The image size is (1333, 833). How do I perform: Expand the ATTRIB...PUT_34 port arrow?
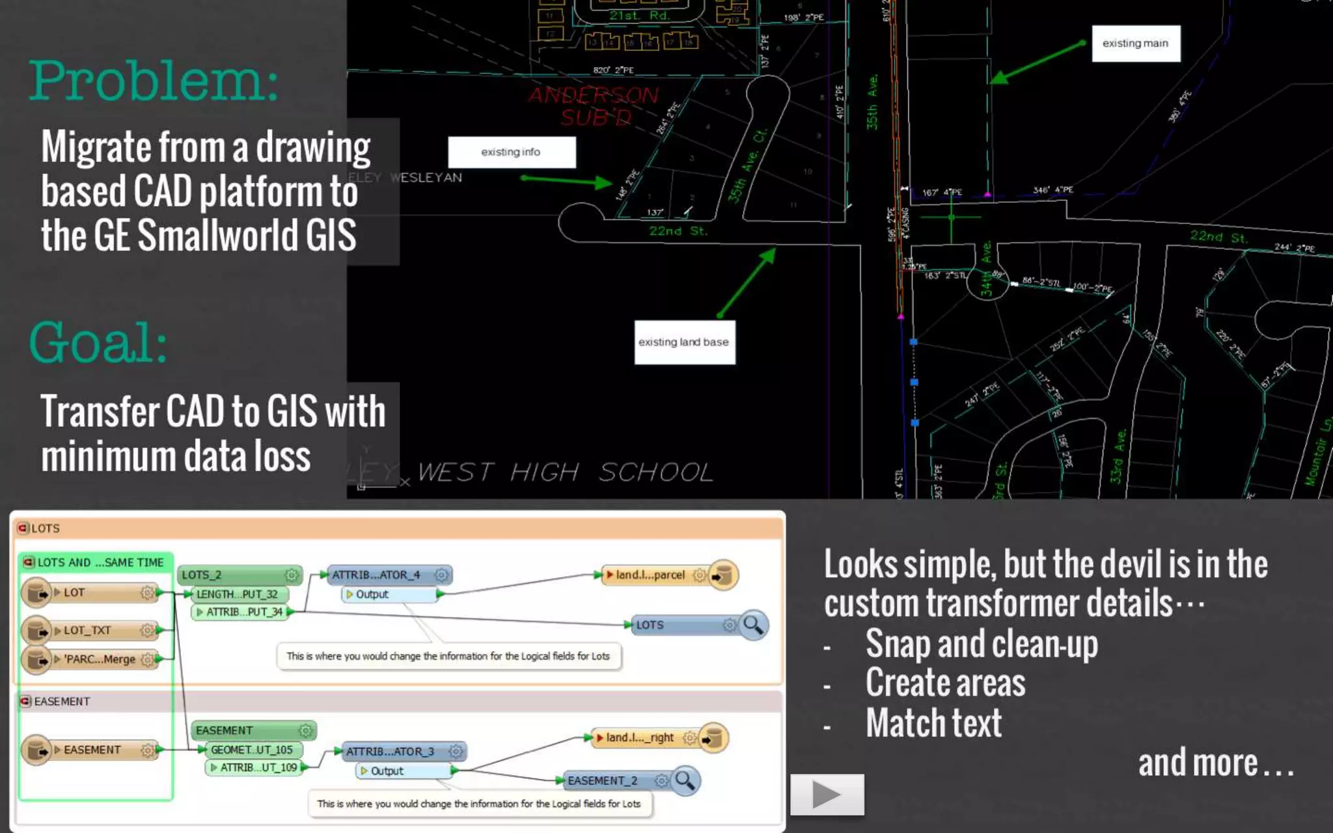(200, 612)
